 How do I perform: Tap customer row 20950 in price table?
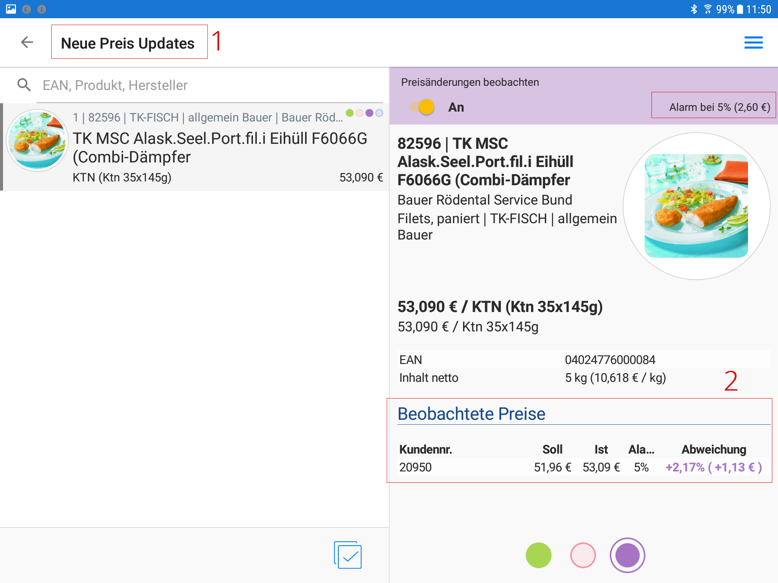pos(416,467)
